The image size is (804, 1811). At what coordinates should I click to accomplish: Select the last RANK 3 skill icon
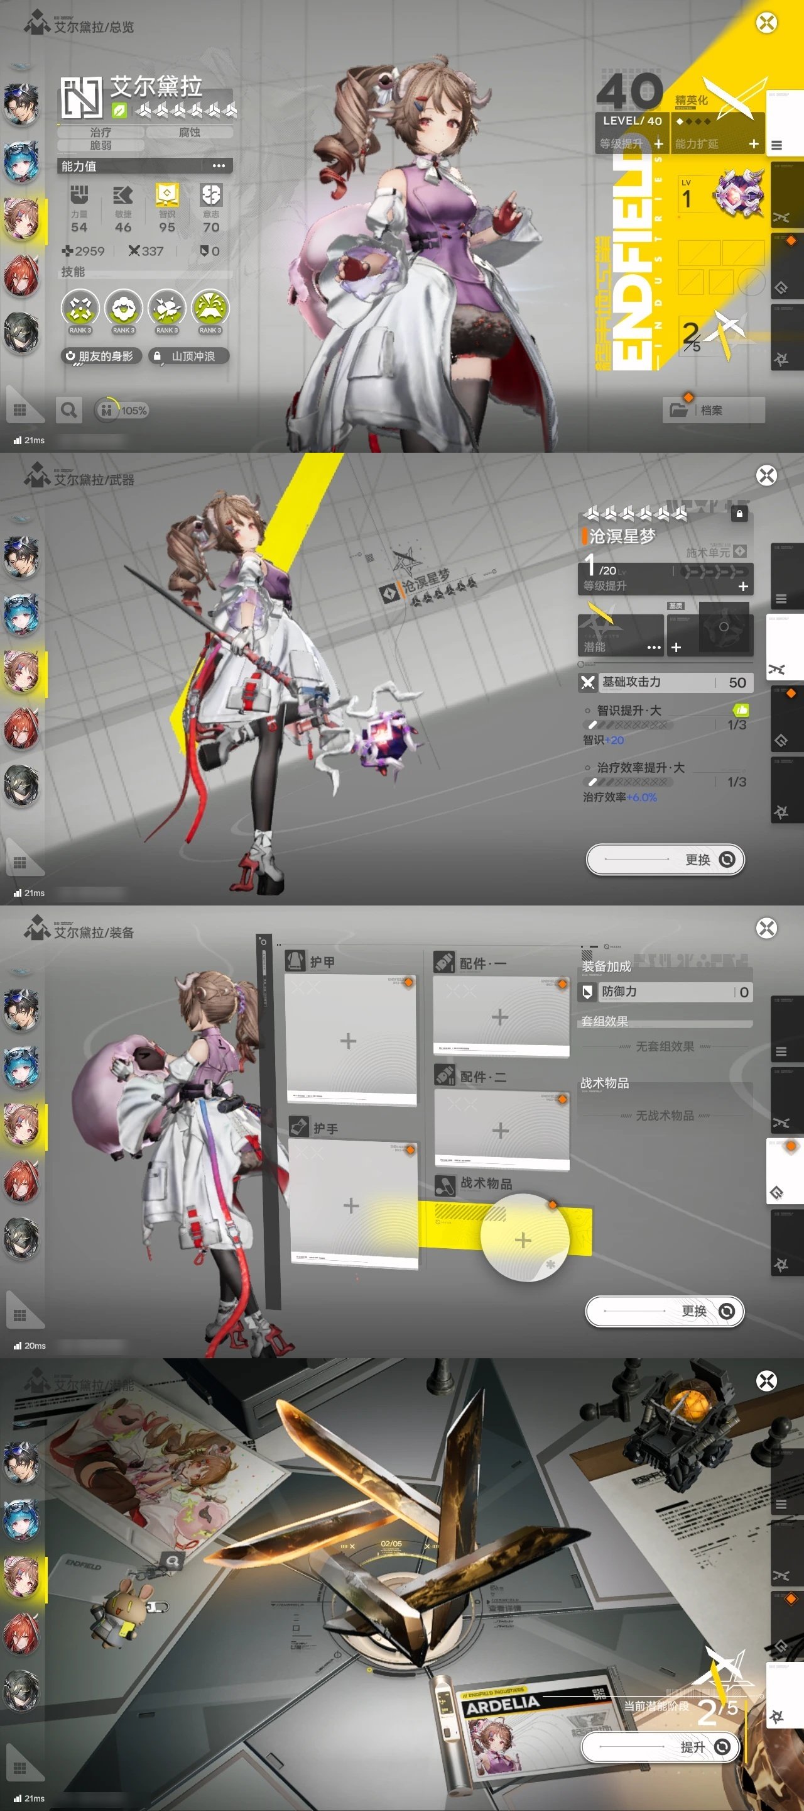tap(210, 309)
